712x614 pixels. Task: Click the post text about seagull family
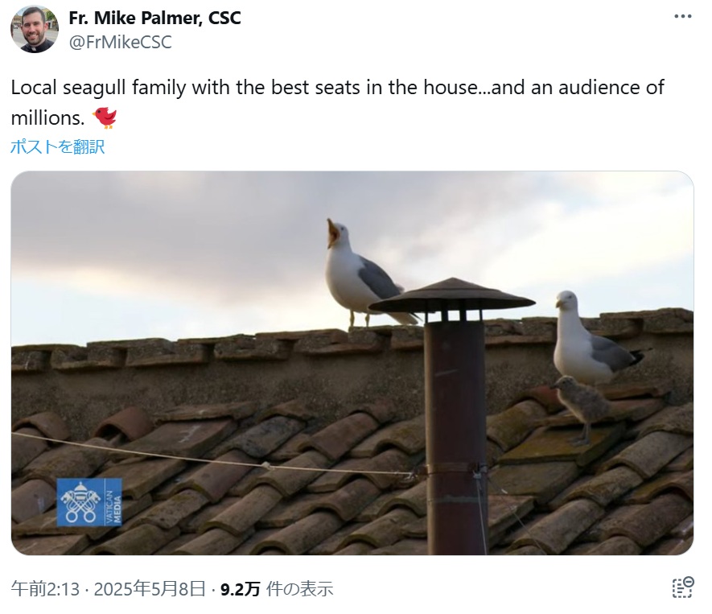click(x=337, y=103)
